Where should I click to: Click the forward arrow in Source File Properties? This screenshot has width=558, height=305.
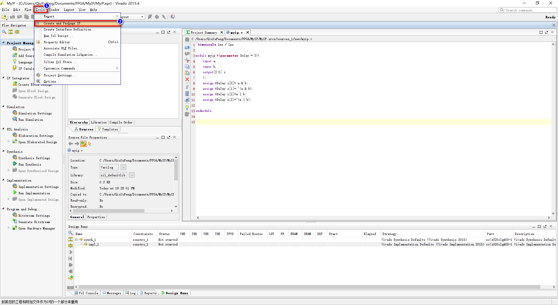click(x=77, y=144)
